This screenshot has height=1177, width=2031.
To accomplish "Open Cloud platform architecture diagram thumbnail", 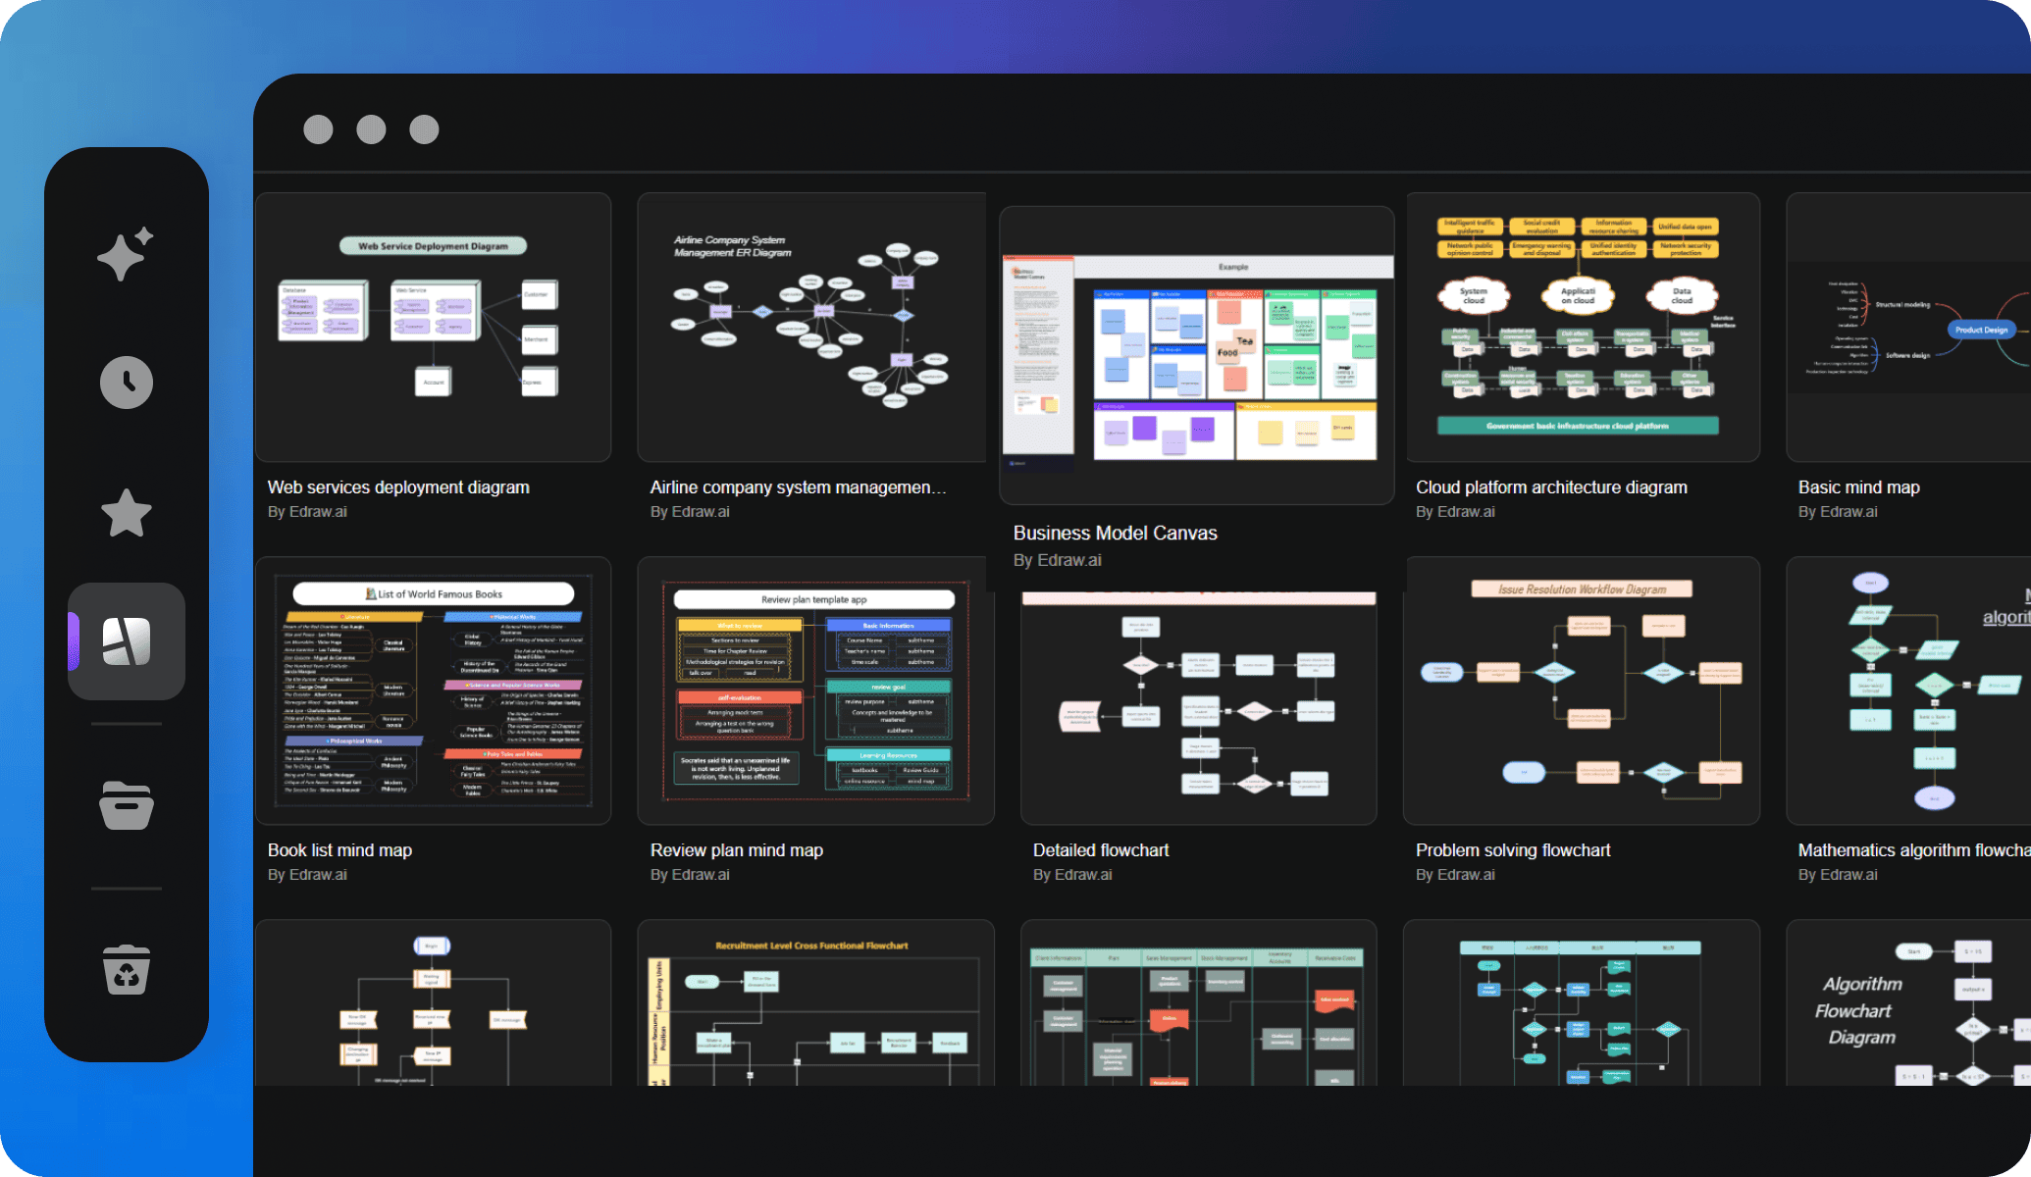I will 1583,327.
